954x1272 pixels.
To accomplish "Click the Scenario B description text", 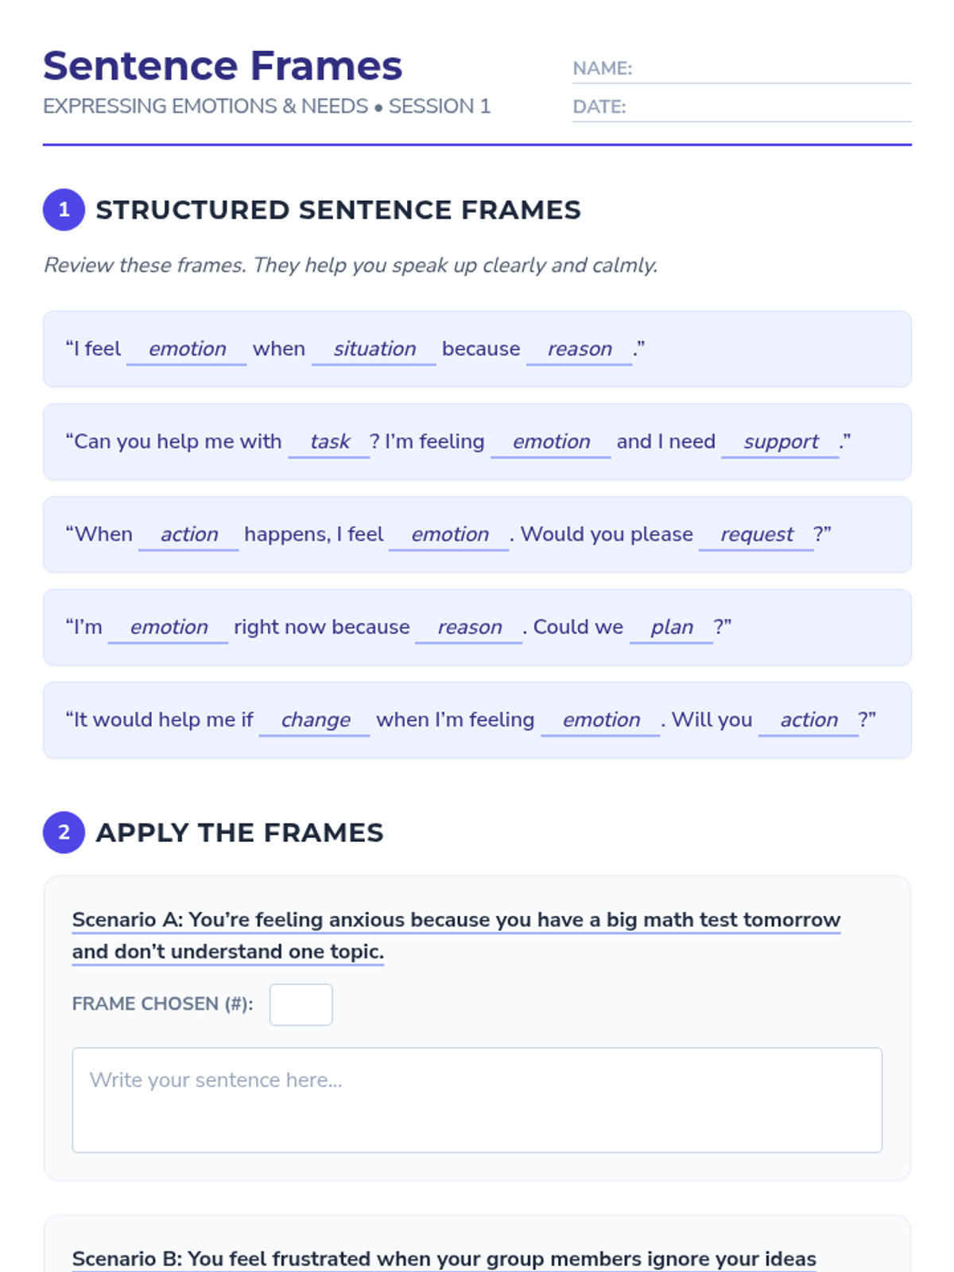I will (x=444, y=1259).
